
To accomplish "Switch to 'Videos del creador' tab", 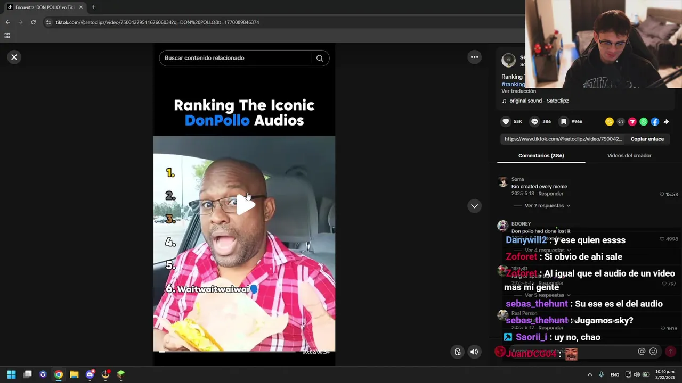I will pos(629,155).
